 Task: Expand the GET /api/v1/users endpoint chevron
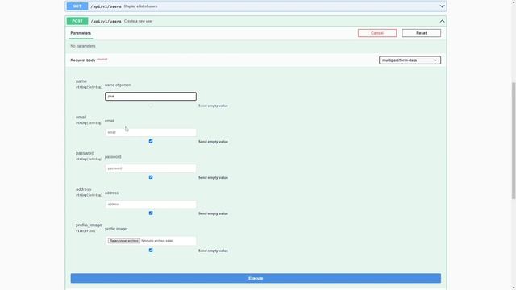[x=442, y=6]
